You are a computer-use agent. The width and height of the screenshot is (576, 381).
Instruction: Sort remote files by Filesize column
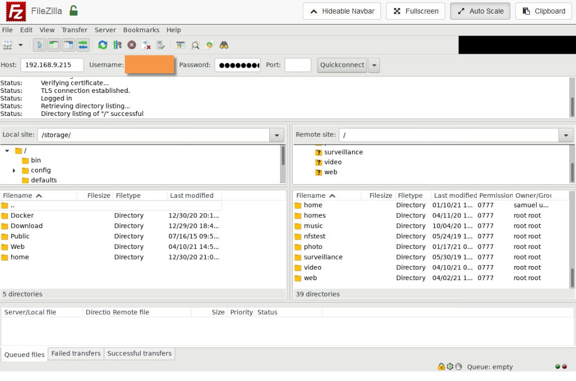point(378,195)
